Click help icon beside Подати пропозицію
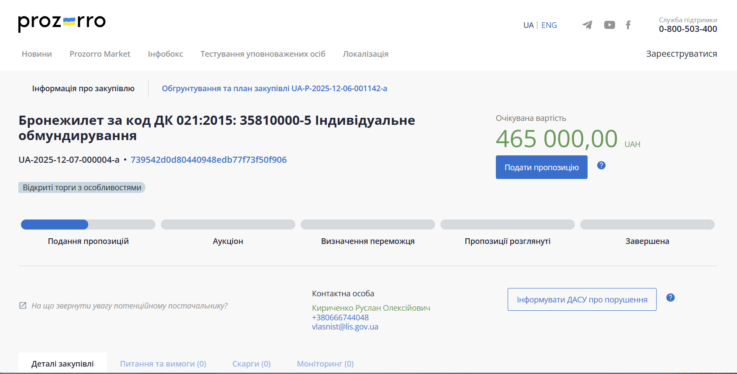 coord(601,165)
